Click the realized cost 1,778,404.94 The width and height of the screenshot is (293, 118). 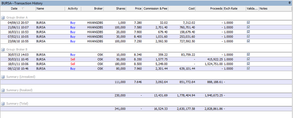[186, 95]
